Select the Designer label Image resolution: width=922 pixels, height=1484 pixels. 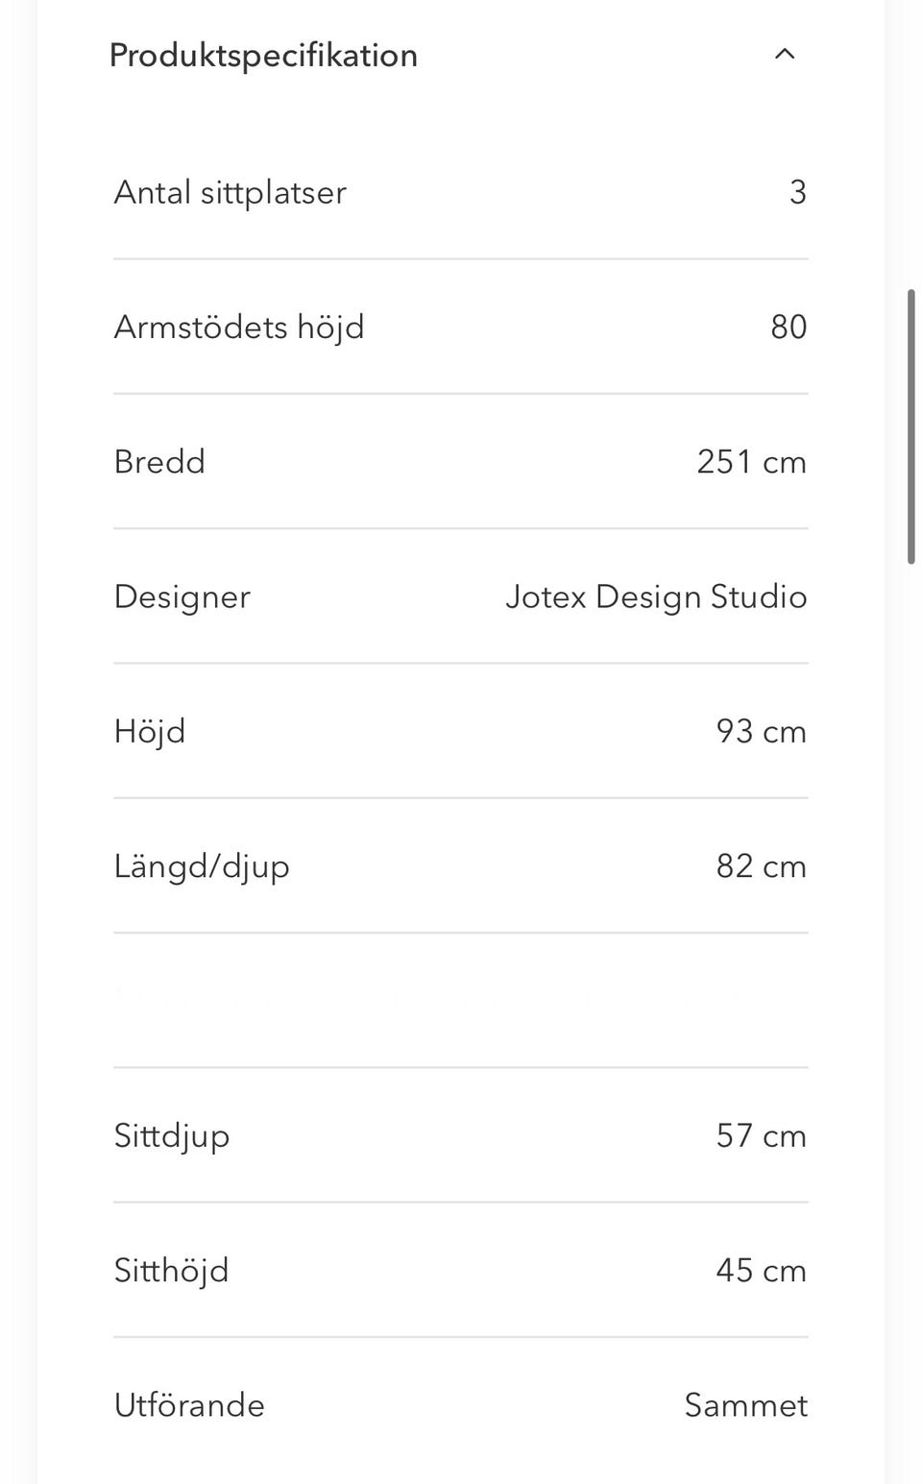(x=182, y=597)
